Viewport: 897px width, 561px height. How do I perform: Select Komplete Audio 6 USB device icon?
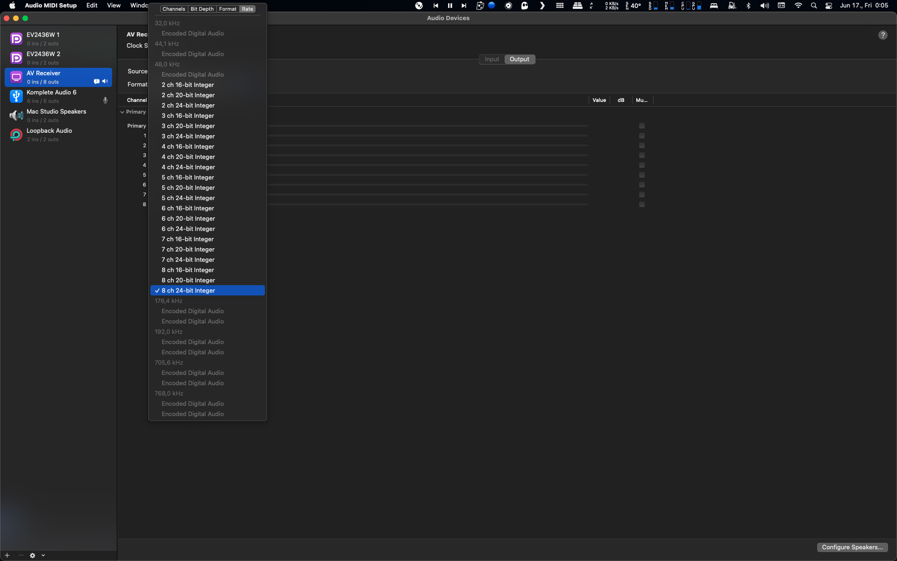(x=16, y=96)
